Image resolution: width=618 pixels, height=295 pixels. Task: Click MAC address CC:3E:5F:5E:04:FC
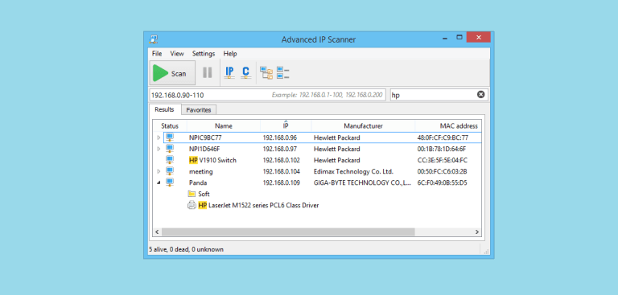[x=443, y=160]
